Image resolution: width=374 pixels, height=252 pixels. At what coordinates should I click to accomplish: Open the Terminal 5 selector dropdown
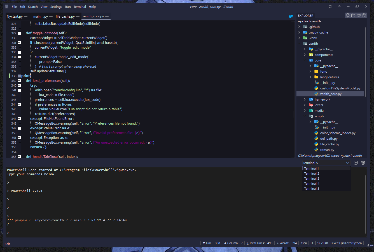click(326, 163)
